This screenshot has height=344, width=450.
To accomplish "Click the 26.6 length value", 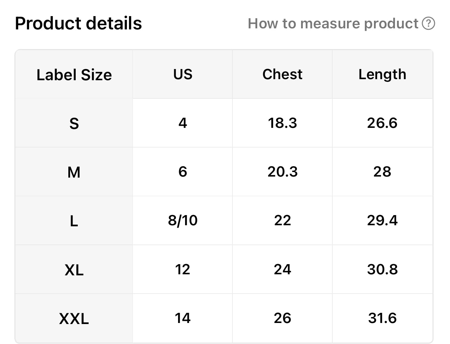I will (x=382, y=123).
